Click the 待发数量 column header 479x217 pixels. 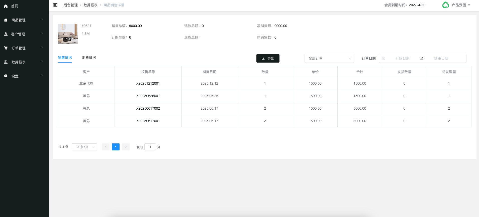449,72
